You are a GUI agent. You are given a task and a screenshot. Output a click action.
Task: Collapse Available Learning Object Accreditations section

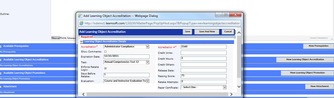(1, 60)
